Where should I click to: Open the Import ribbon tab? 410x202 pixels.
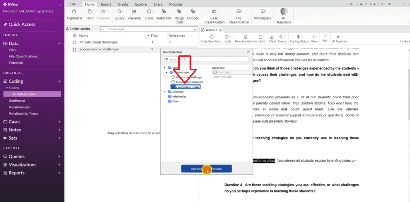click(x=106, y=4)
